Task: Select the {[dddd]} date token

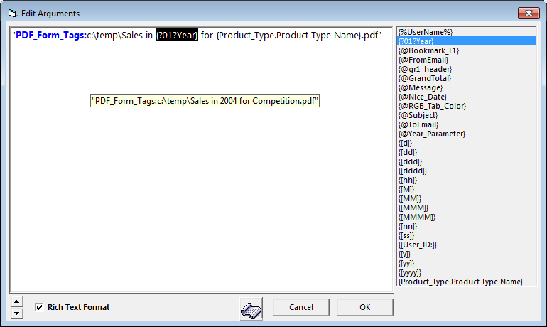Action: pyautogui.click(x=467, y=171)
